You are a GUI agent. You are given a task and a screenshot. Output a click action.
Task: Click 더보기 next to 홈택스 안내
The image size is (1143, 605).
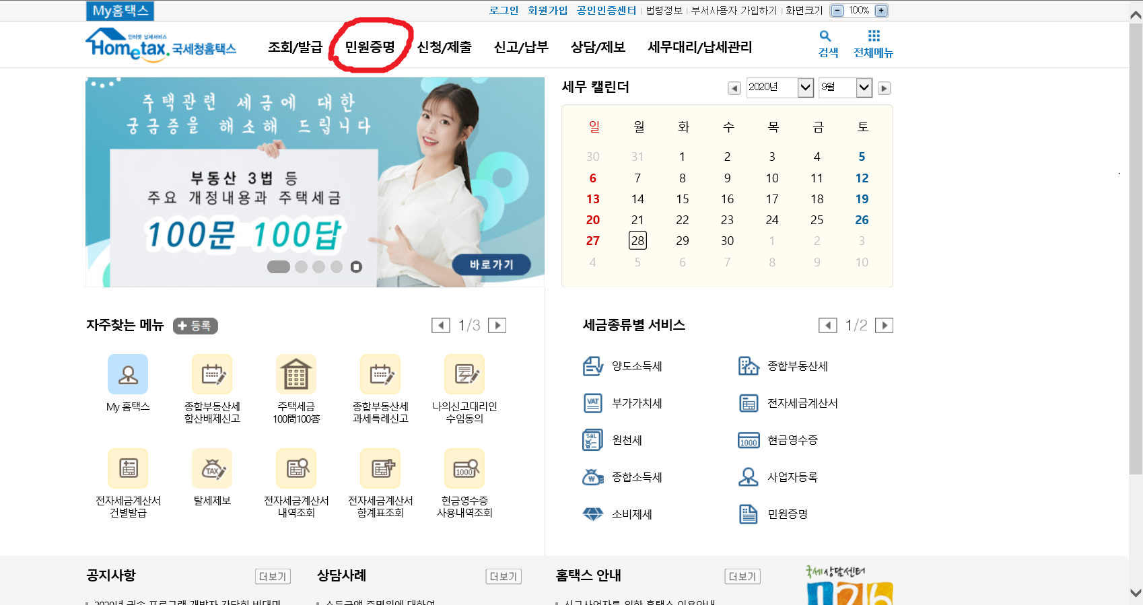pyautogui.click(x=742, y=577)
